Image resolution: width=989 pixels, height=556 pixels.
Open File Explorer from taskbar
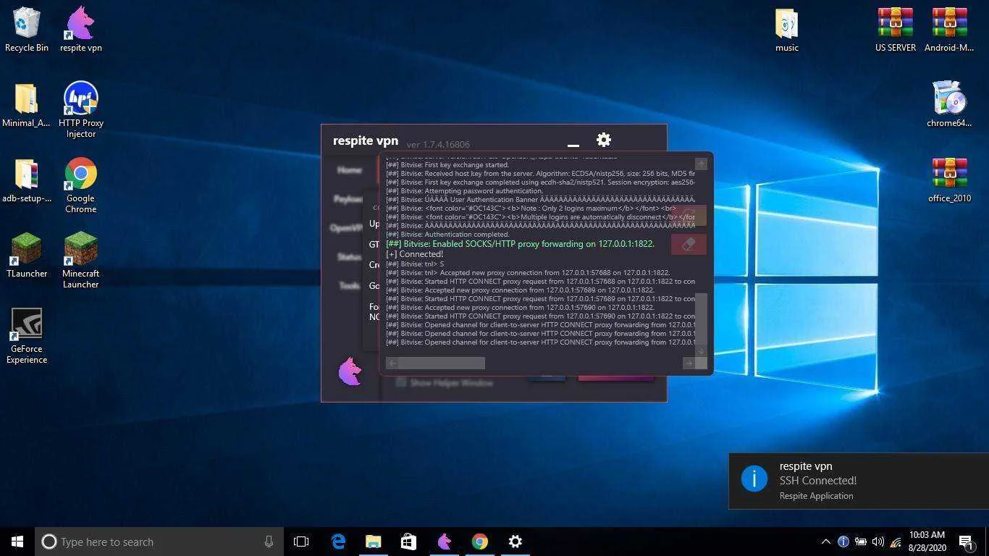pyautogui.click(x=373, y=542)
